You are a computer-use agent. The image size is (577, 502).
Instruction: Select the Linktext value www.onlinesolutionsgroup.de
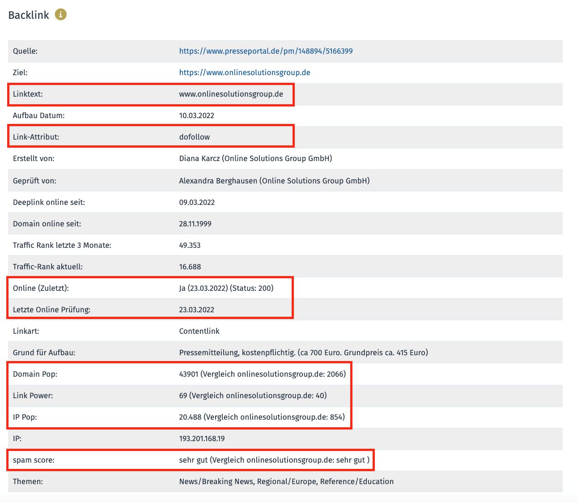pos(231,94)
